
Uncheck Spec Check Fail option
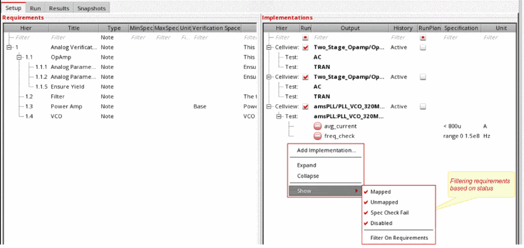click(x=389, y=213)
